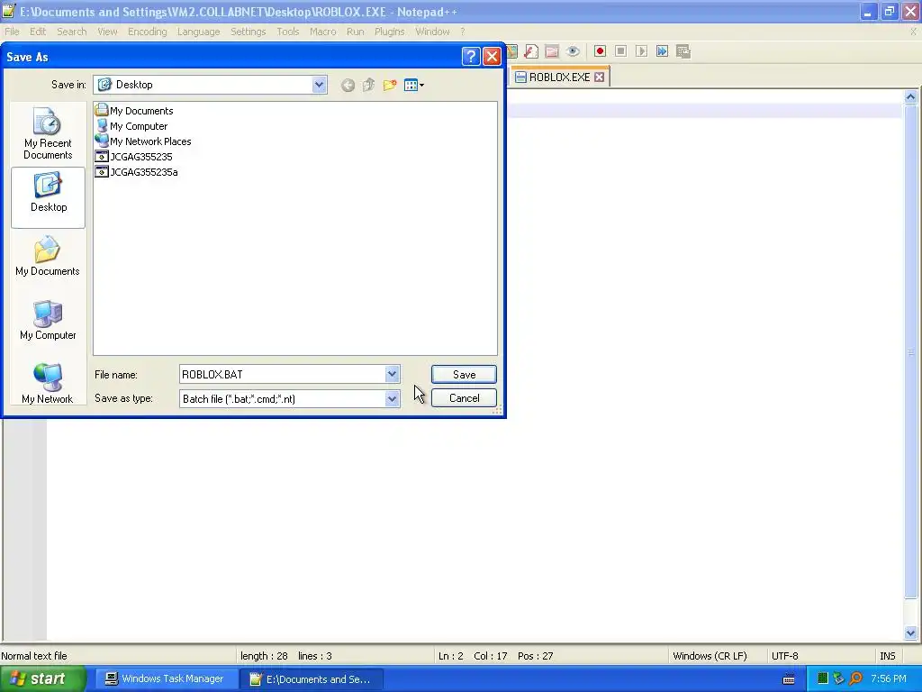
Task: Click the Save button
Action: [464, 374]
